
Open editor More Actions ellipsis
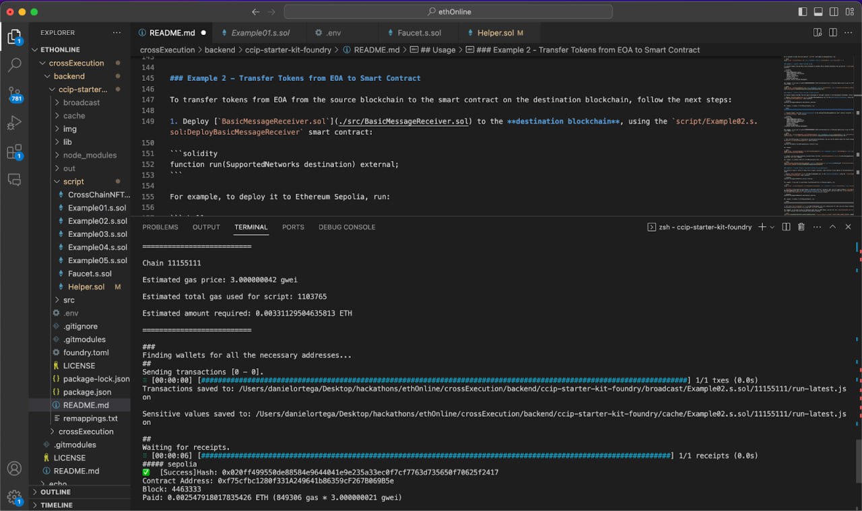[x=849, y=32]
